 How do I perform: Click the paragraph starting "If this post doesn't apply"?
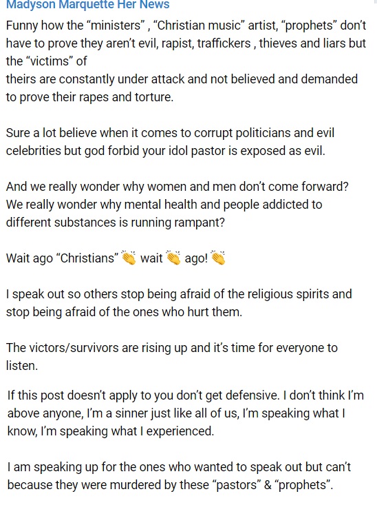185,413
